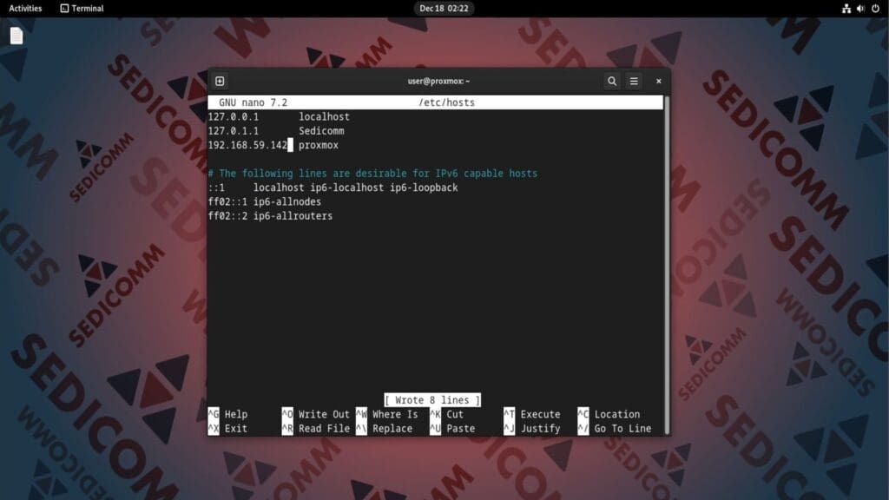The height and width of the screenshot is (500, 889).
Task: Click the 192.168.59.142 address line
Action: tap(247, 145)
